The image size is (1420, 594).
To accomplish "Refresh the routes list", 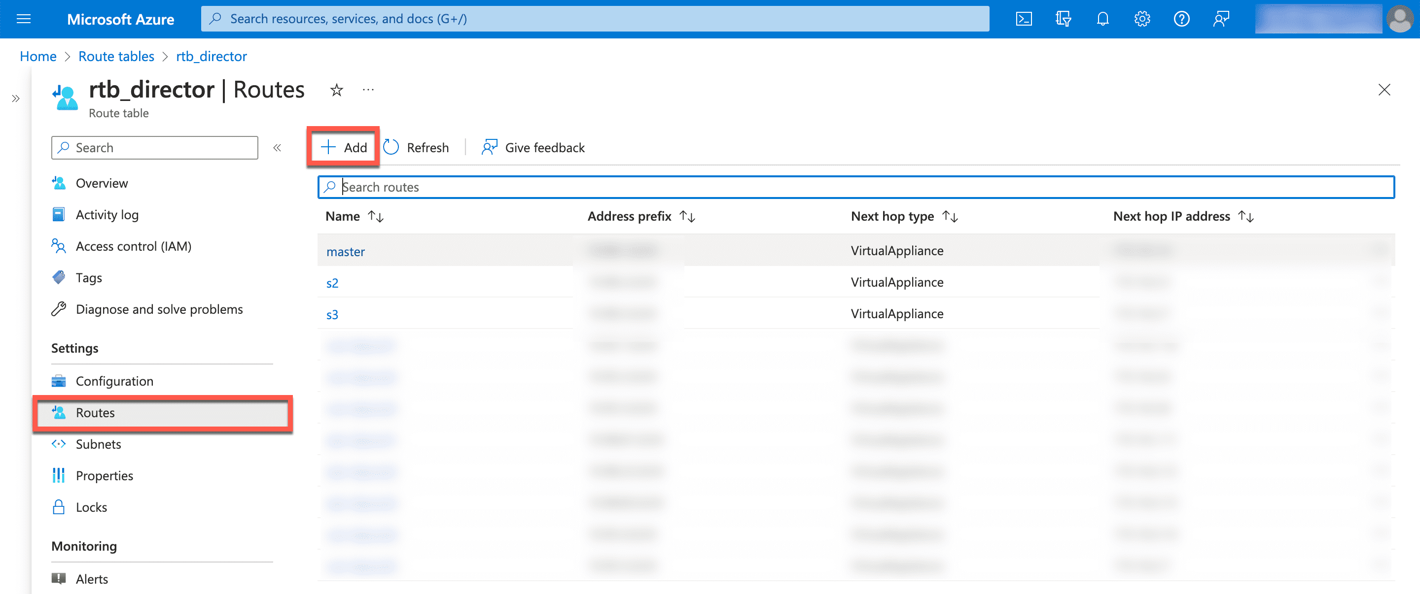I will pos(417,147).
